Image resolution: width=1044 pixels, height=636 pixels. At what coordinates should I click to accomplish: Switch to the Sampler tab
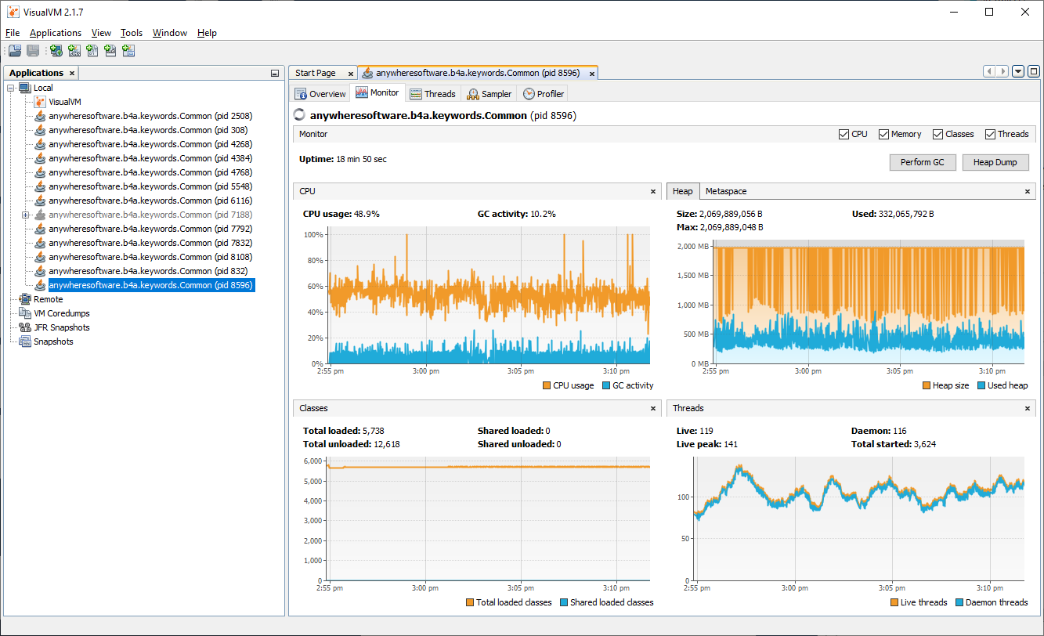pos(489,94)
